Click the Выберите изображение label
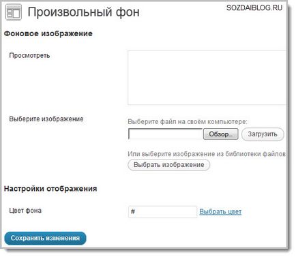This screenshot has height=257, width=296. click(x=46, y=119)
